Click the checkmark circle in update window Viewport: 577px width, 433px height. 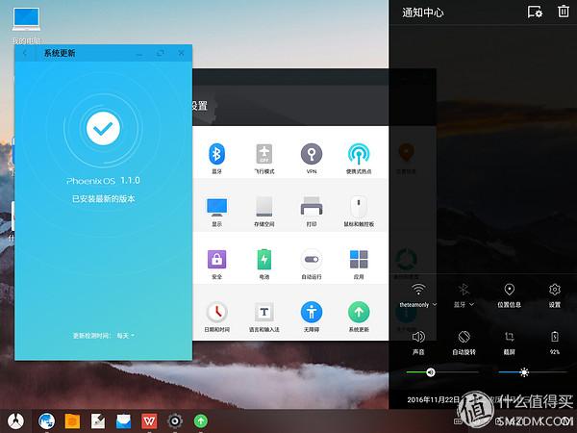(103, 129)
